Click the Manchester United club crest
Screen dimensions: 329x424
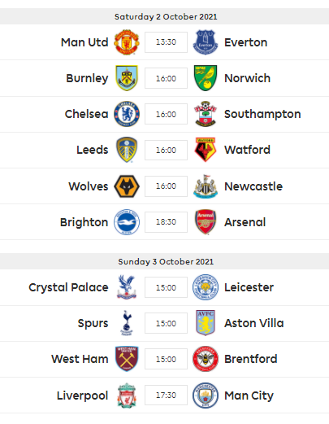coord(127,42)
